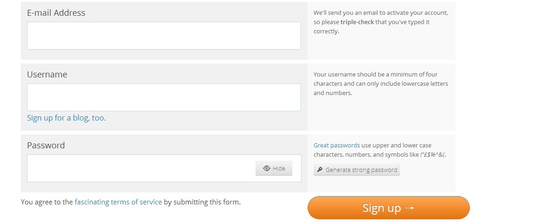546x223 pixels.
Task: Click the Generate strong password button
Action: tap(357, 170)
